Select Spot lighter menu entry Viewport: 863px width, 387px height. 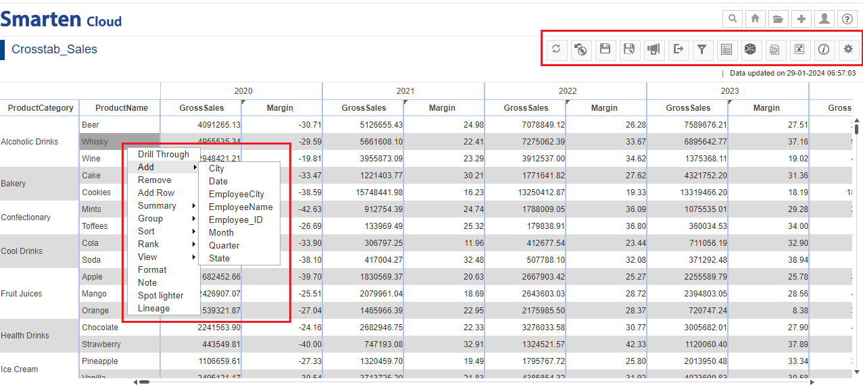(164, 295)
